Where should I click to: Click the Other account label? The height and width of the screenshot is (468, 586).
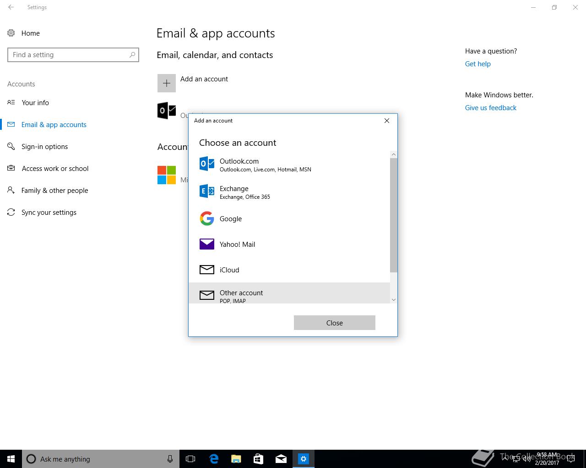coord(241,293)
